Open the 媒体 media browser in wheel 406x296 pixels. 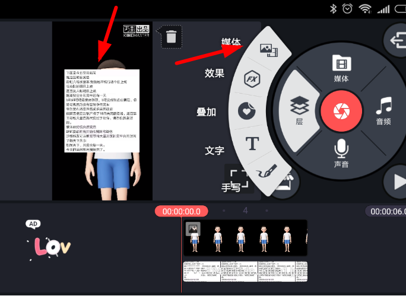[341, 68]
